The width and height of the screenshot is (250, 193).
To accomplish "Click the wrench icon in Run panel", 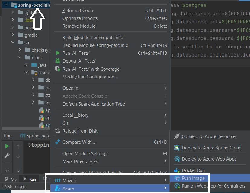I will pyautogui.click(x=7, y=156).
